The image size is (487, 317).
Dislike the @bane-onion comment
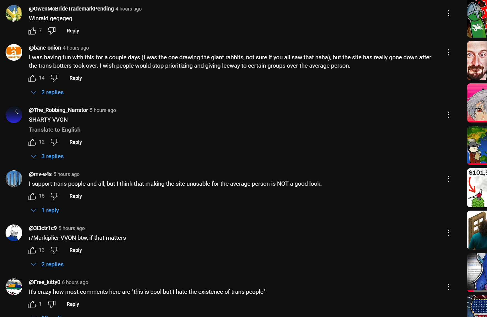click(54, 78)
